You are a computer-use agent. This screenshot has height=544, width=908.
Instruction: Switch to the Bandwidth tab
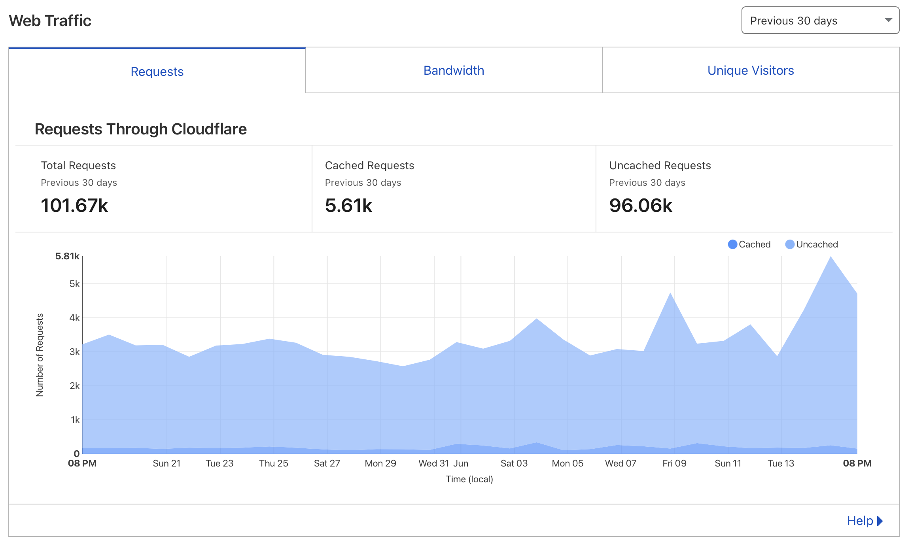tap(454, 70)
